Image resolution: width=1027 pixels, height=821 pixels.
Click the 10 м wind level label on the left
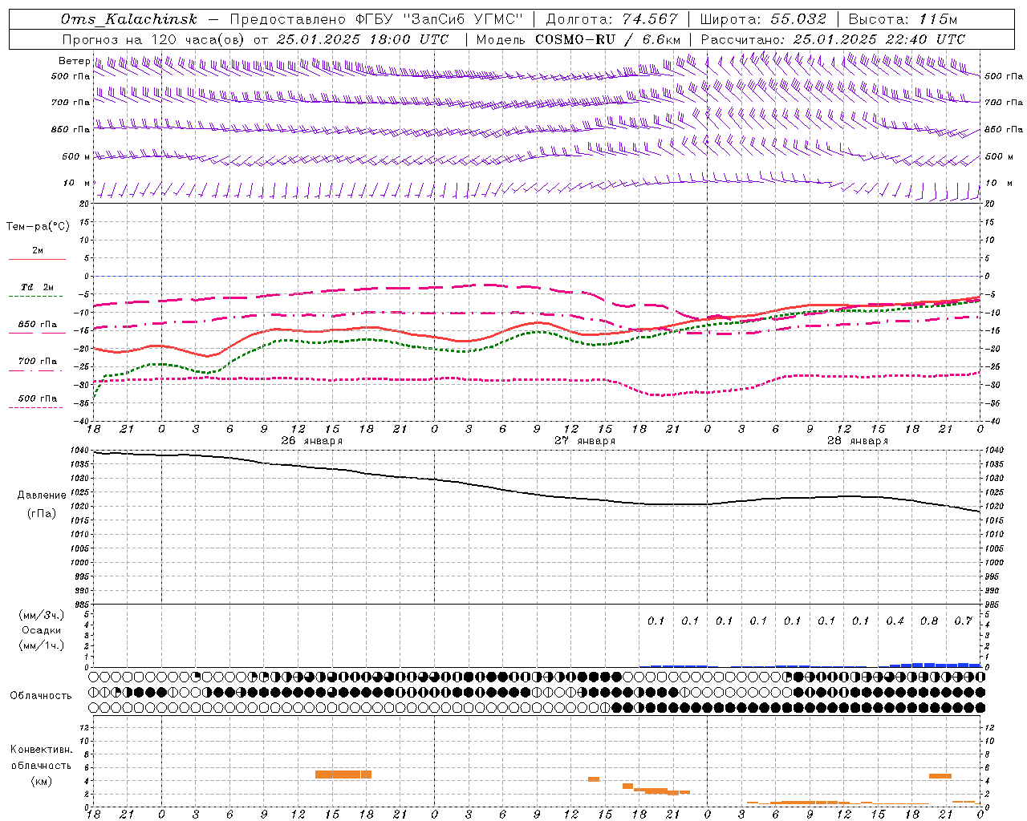tap(76, 183)
